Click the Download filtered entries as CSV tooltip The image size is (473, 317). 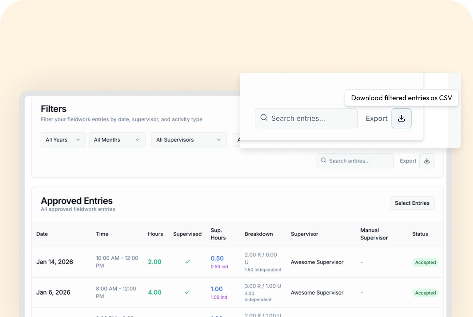coord(401,98)
